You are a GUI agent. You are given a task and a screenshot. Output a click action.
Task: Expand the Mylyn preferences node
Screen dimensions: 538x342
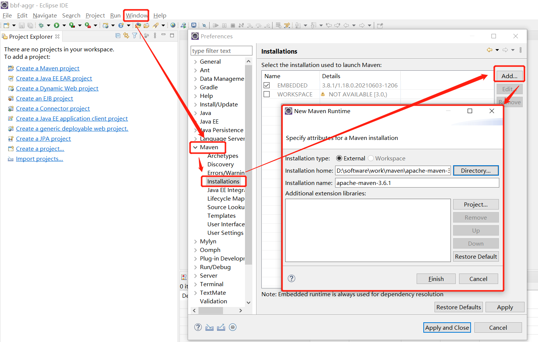(195, 242)
